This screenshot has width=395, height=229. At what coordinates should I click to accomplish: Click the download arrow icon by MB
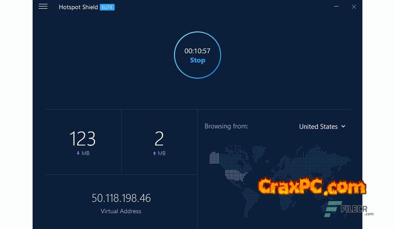pyautogui.click(x=78, y=153)
